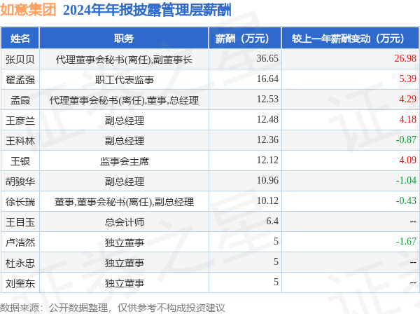The width and height of the screenshot is (420, 314).
Task: Click 胡骏华's 副总经理 position cell
Action: pyautogui.click(x=124, y=182)
